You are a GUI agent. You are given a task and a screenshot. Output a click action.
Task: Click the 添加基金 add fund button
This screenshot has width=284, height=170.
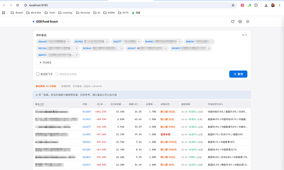coord(45,62)
